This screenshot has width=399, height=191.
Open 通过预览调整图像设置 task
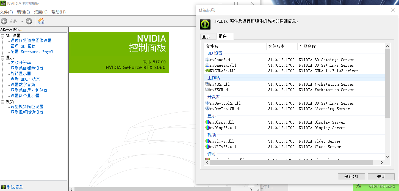point(31,41)
